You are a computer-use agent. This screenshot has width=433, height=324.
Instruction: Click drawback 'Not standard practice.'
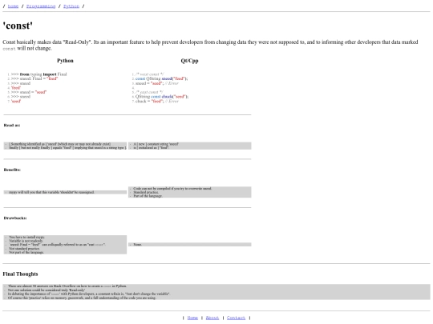pos(24,249)
